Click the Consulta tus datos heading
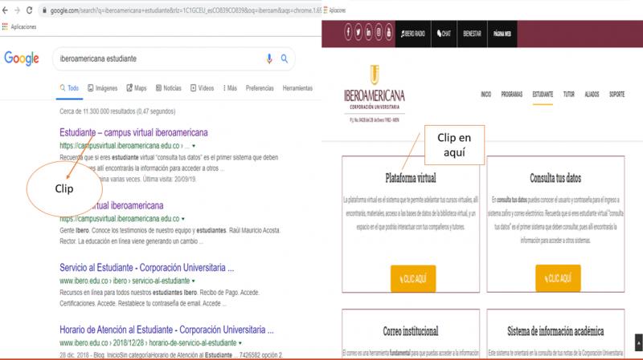This screenshot has width=643, height=360. tap(555, 178)
